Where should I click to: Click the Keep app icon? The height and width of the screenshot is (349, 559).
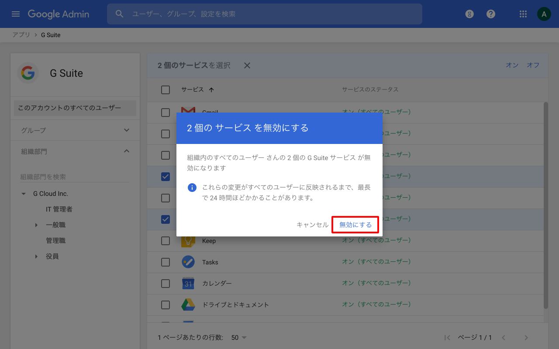(188, 241)
